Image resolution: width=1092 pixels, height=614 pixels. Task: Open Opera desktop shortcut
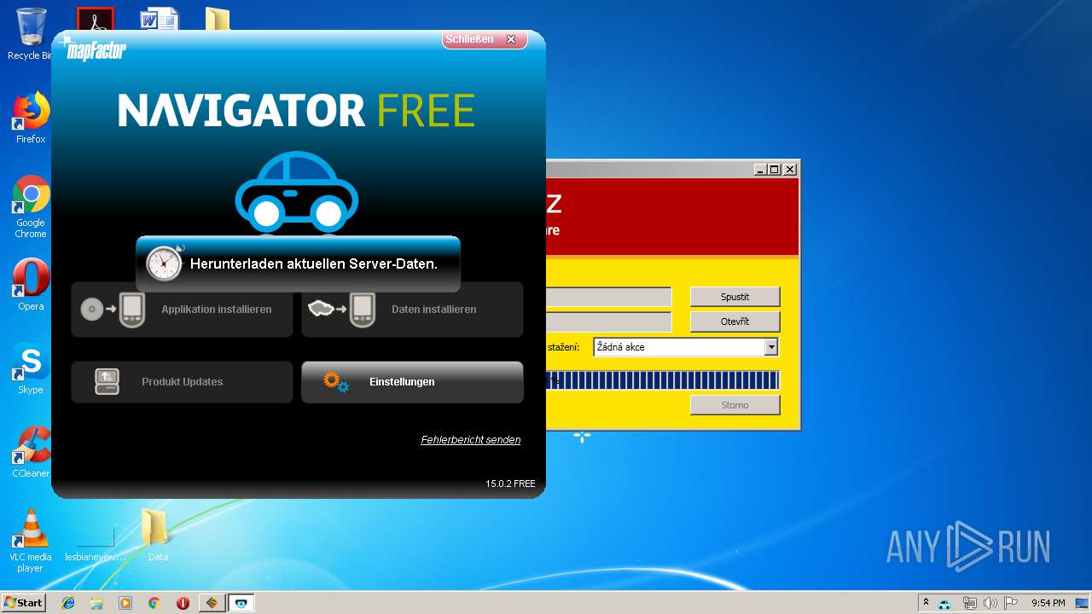31,285
